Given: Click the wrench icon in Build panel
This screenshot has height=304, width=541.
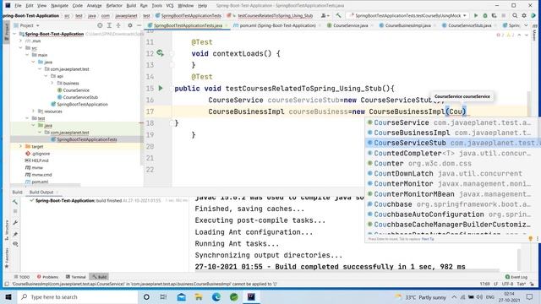Looking at the screenshot, I should 15,223.
